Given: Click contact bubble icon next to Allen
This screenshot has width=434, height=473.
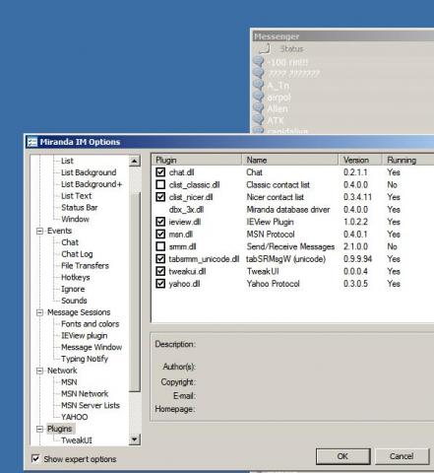Looking at the screenshot, I should [x=259, y=108].
